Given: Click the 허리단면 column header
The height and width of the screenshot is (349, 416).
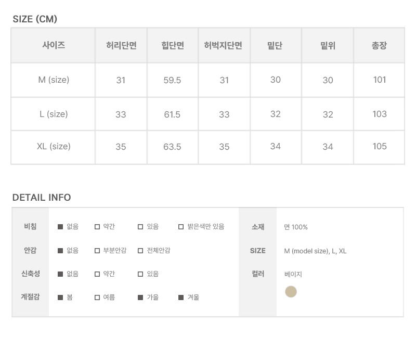Looking at the screenshot, I should [x=121, y=46].
